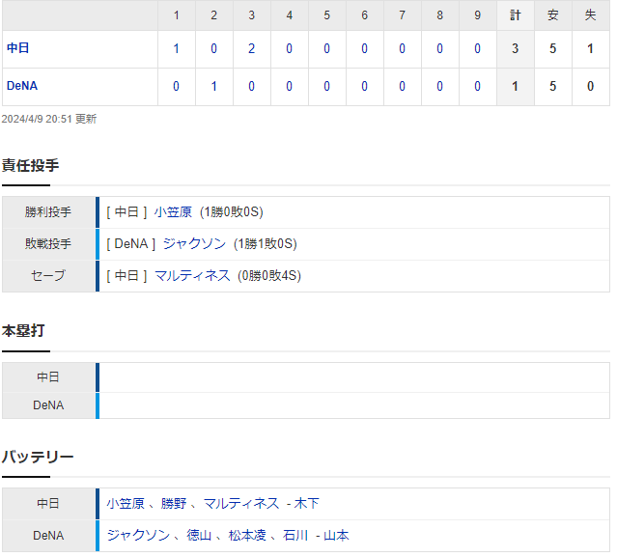Select the (0勝0敗4S) record text
The height and width of the screenshot is (557, 617).
coord(269,276)
